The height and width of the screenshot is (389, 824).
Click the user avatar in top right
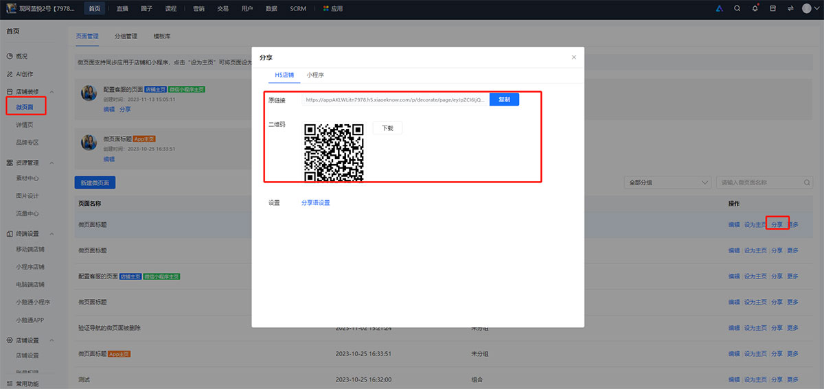point(808,9)
